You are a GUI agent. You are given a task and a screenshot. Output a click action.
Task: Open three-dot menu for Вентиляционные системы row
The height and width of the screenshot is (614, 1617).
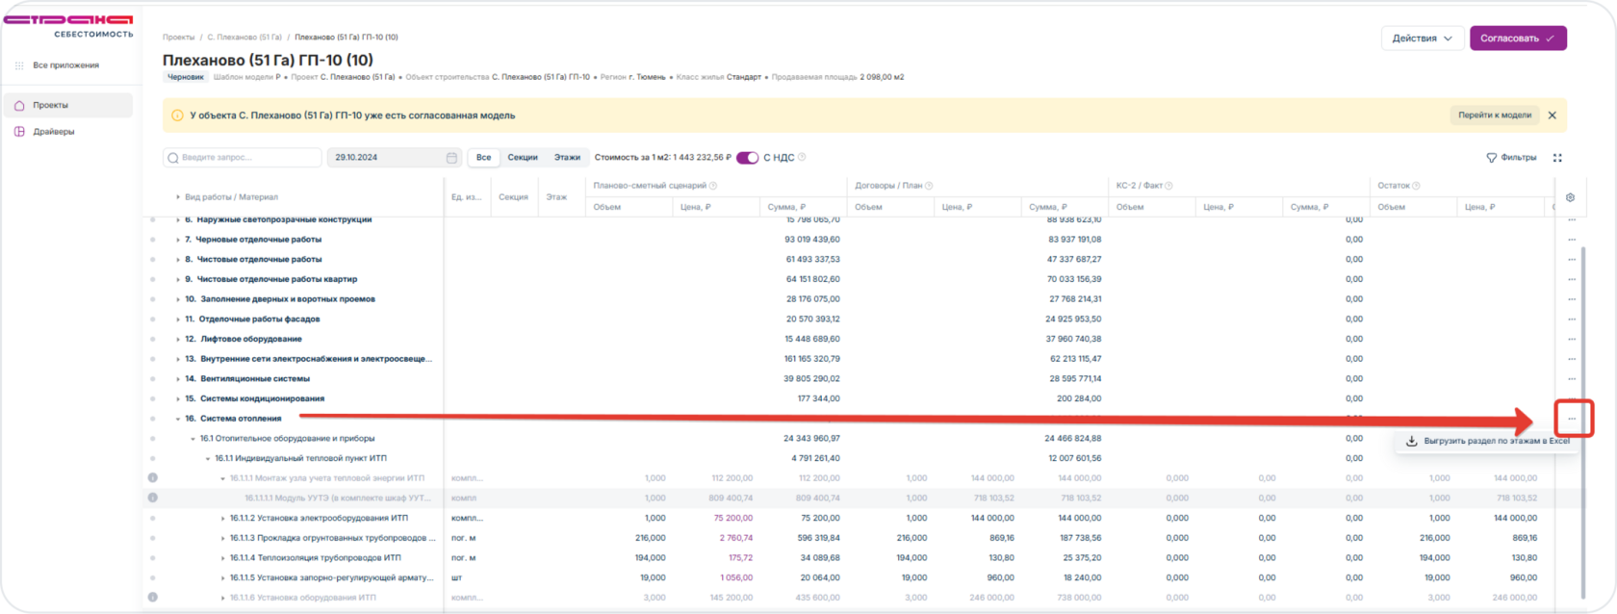pyautogui.click(x=1572, y=379)
